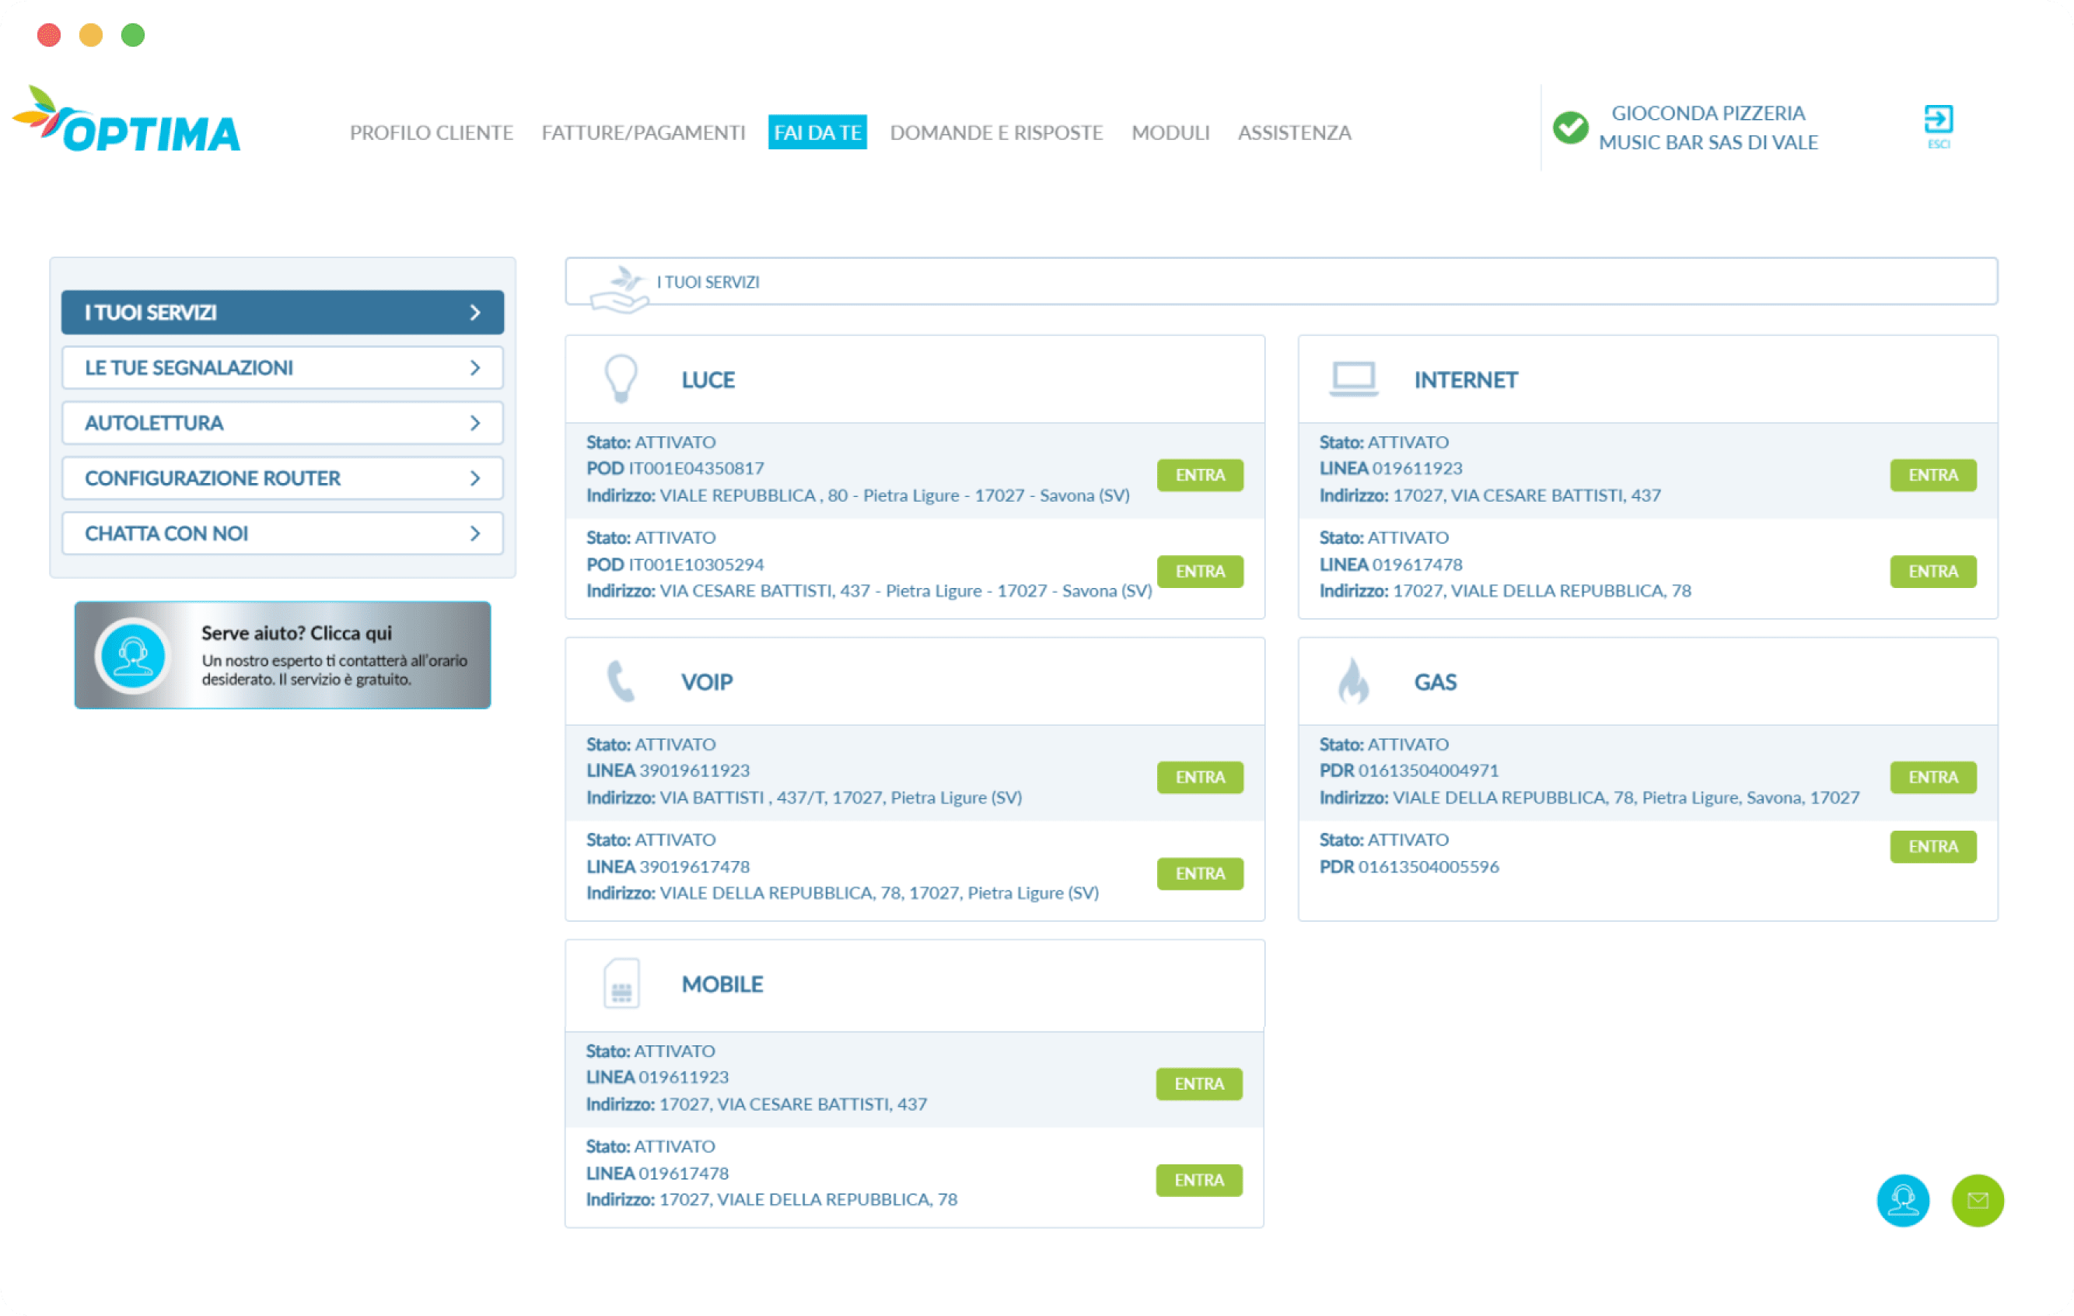Open the ASSISTENZA menu item
This screenshot has height=1316, width=2074.
point(1294,133)
